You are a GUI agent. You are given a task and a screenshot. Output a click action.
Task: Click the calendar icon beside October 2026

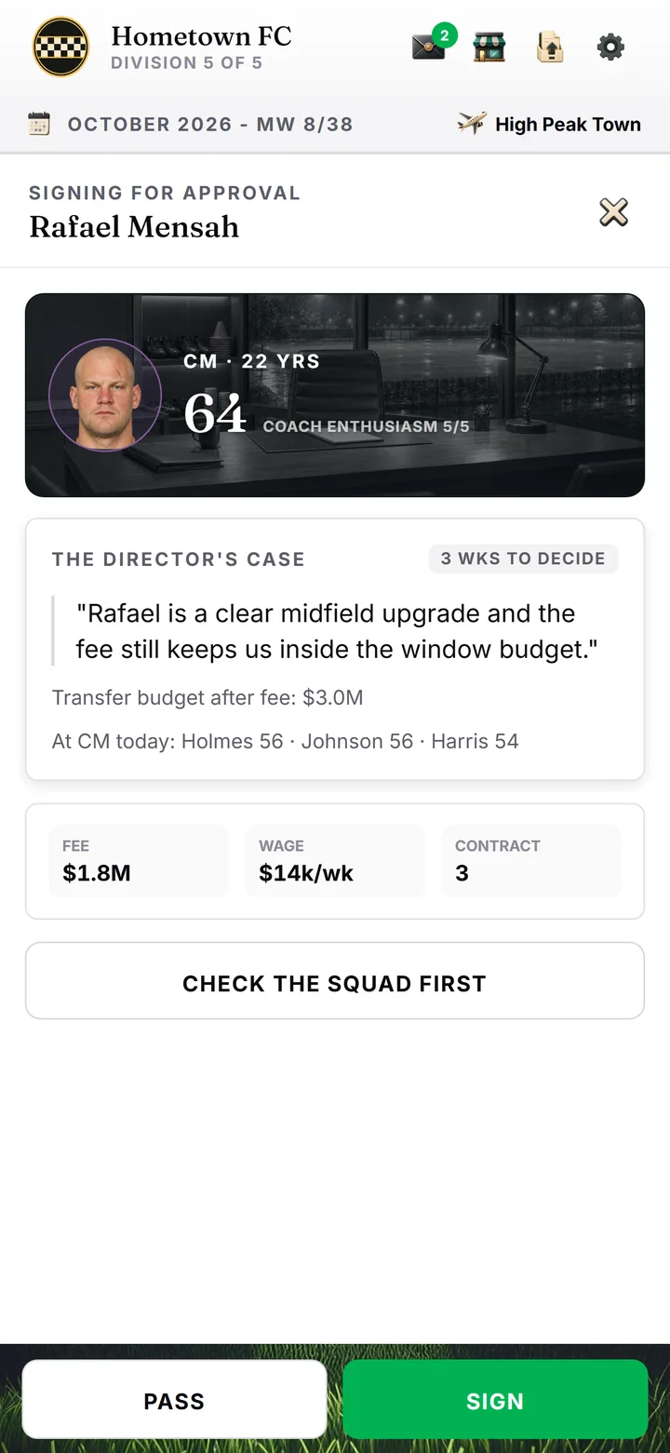point(39,124)
